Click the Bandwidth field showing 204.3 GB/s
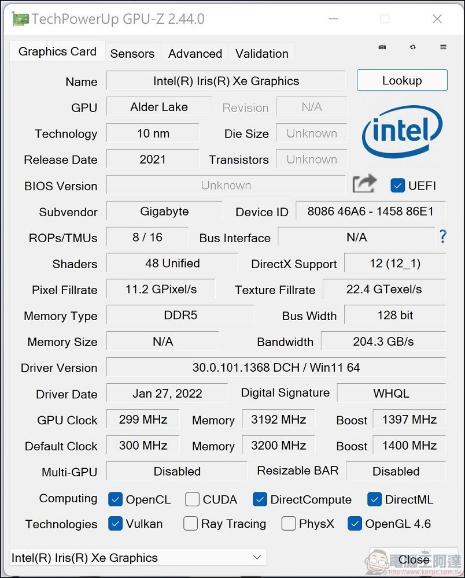 tap(383, 342)
